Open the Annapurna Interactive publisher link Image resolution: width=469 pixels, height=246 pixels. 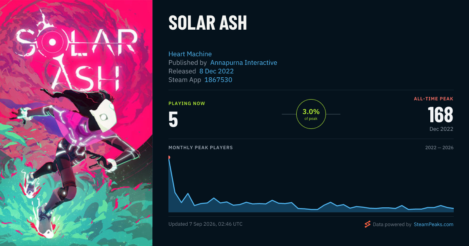click(x=243, y=62)
